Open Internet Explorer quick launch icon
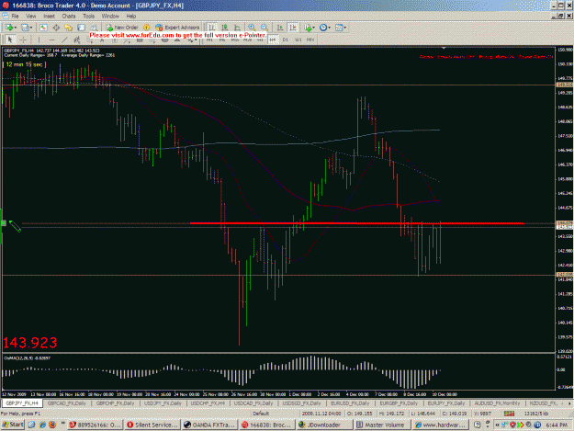574x431 pixels. [x=42, y=425]
